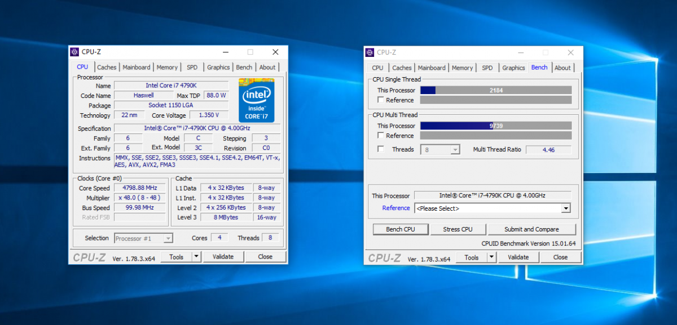Select Bench tab in right window
This screenshot has height=325, width=677.
(539, 67)
